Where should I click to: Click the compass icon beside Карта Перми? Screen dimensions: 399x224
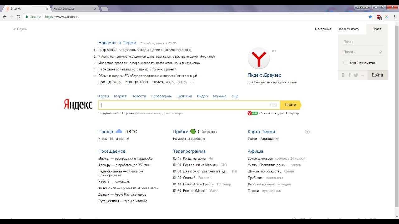(307, 132)
